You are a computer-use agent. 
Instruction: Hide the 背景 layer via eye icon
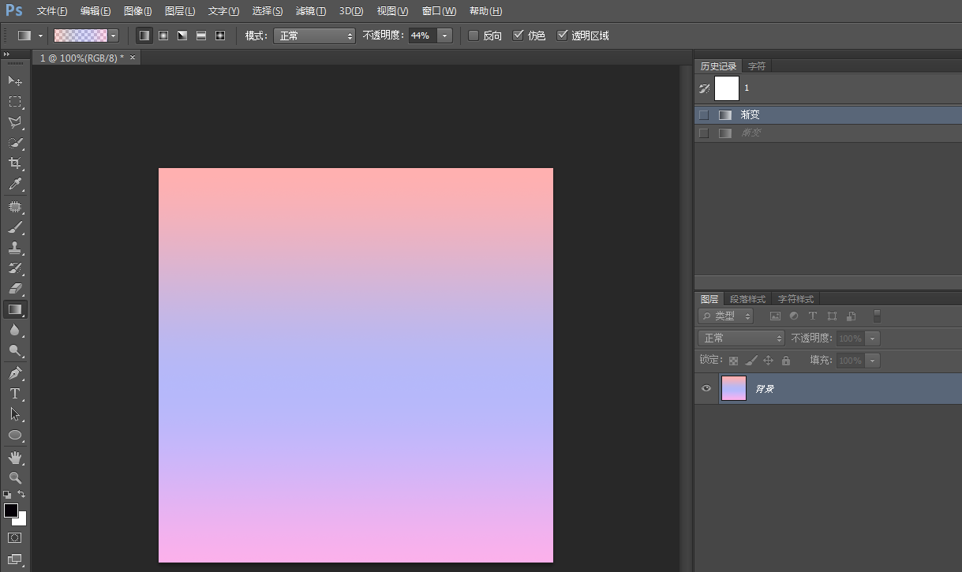click(706, 388)
